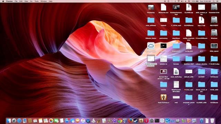Select the firstdayofschool.mp4 video thumbnail
The width and height of the screenshot is (221, 124).
tap(176, 7)
